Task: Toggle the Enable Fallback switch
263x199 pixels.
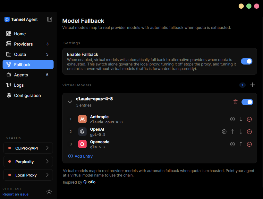Action: coord(247,61)
